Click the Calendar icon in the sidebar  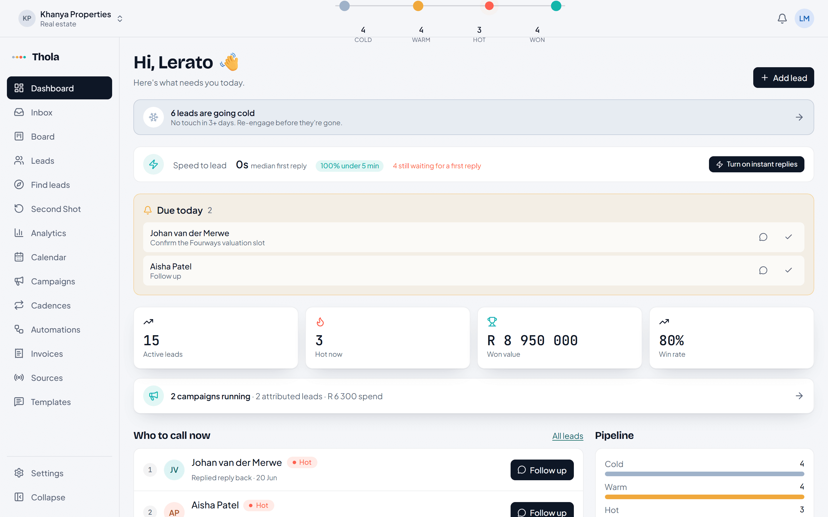pos(19,257)
